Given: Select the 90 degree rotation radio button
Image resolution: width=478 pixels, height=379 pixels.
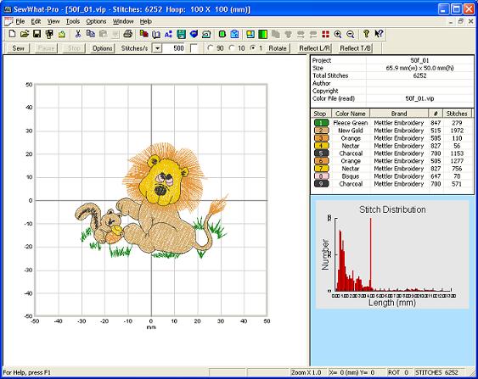Looking at the screenshot, I should pyautogui.click(x=210, y=48).
